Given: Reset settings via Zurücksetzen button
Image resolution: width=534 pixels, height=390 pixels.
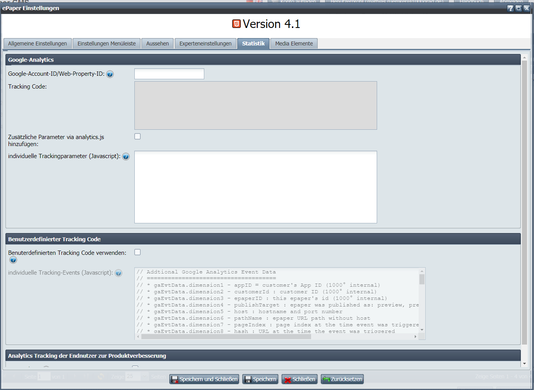Looking at the screenshot, I should (x=342, y=379).
